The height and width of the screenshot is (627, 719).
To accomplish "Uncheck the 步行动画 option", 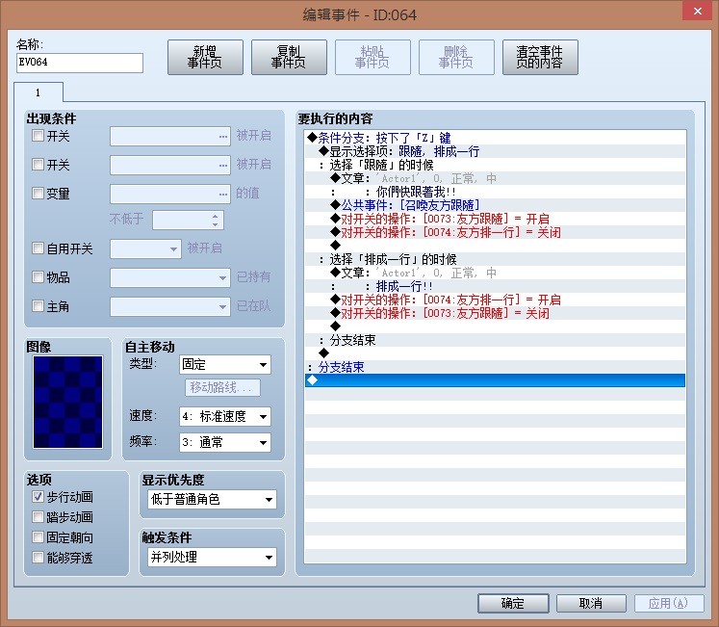I will pos(39,497).
